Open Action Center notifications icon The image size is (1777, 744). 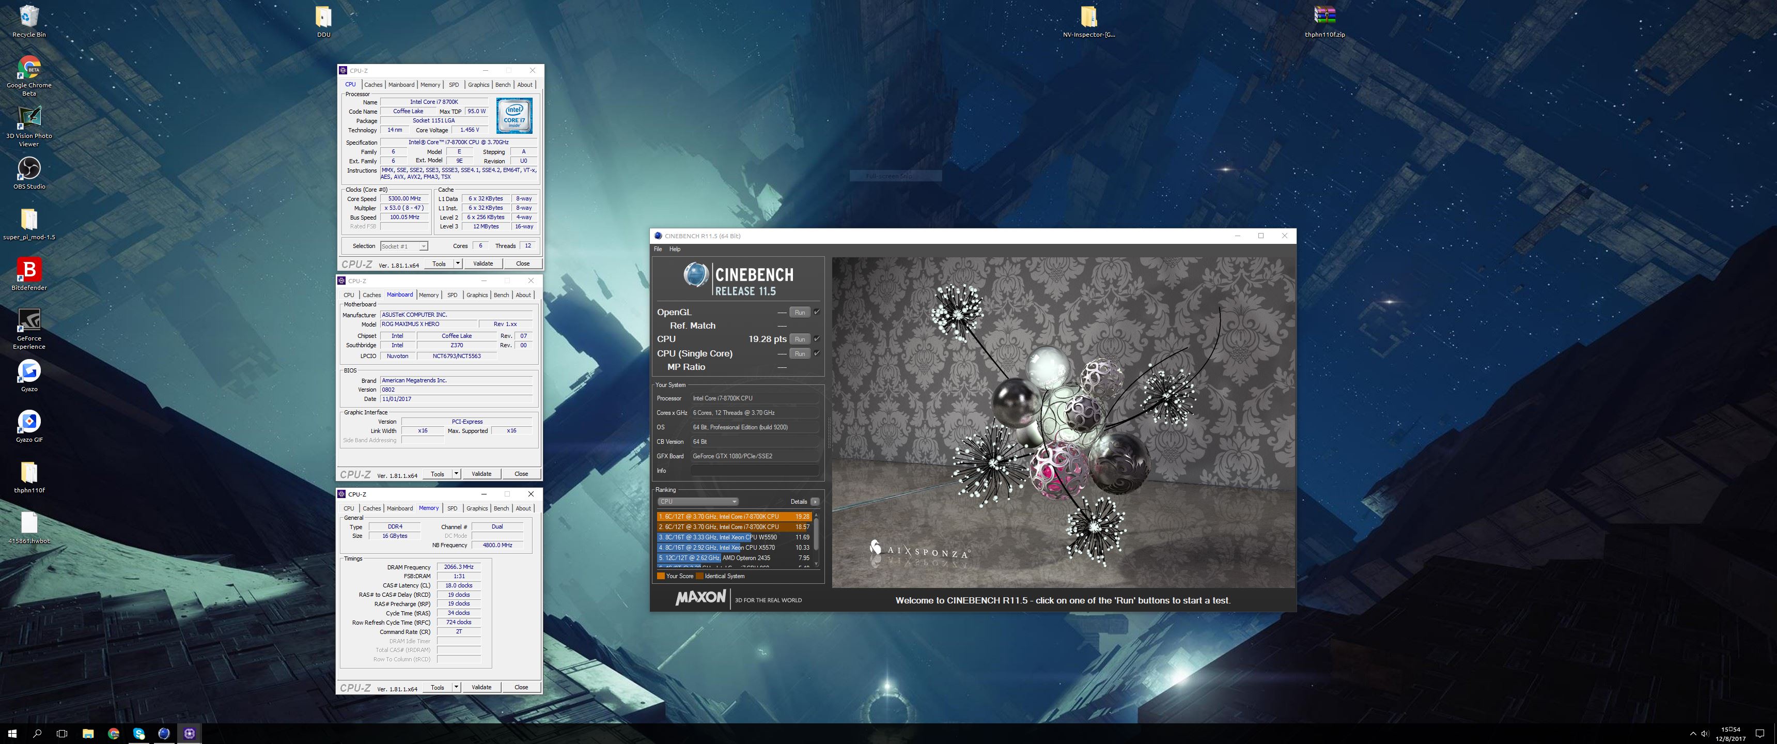click(x=1760, y=734)
